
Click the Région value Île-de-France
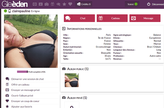pyautogui.click(x=104, y=38)
